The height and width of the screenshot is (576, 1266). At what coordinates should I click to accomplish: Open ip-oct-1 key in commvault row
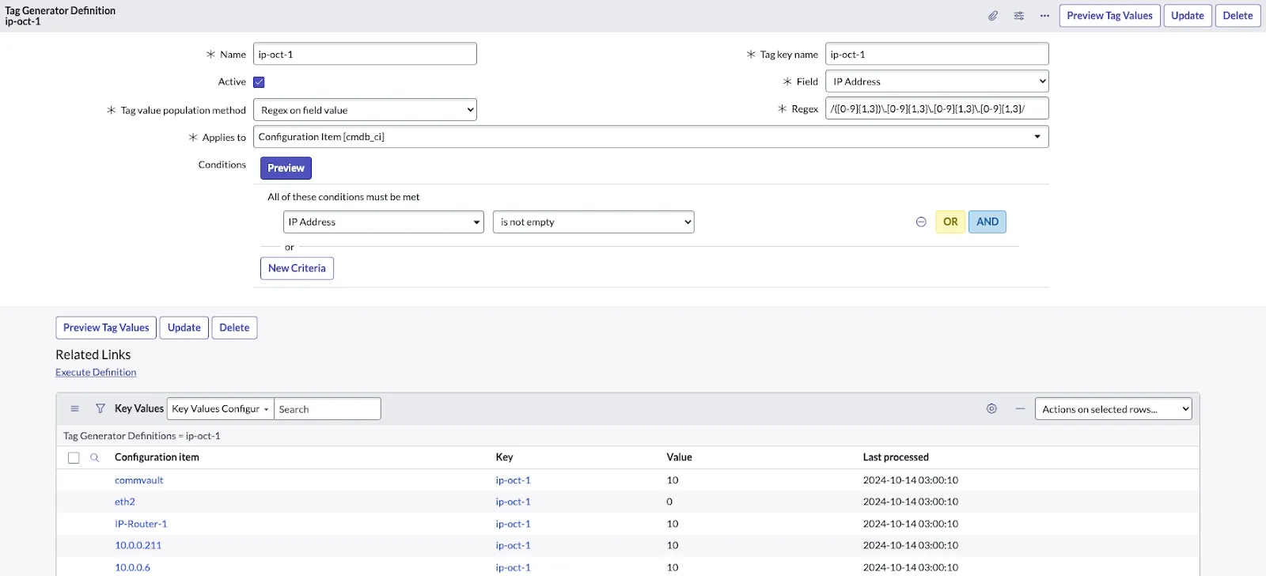tap(514, 480)
